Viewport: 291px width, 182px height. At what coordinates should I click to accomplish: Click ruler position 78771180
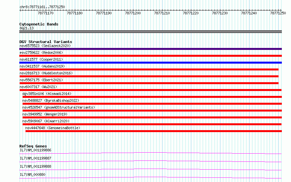coord(75,13)
